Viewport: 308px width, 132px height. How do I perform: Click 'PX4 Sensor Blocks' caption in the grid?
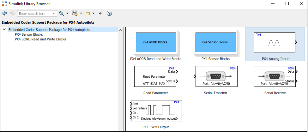point(215,59)
